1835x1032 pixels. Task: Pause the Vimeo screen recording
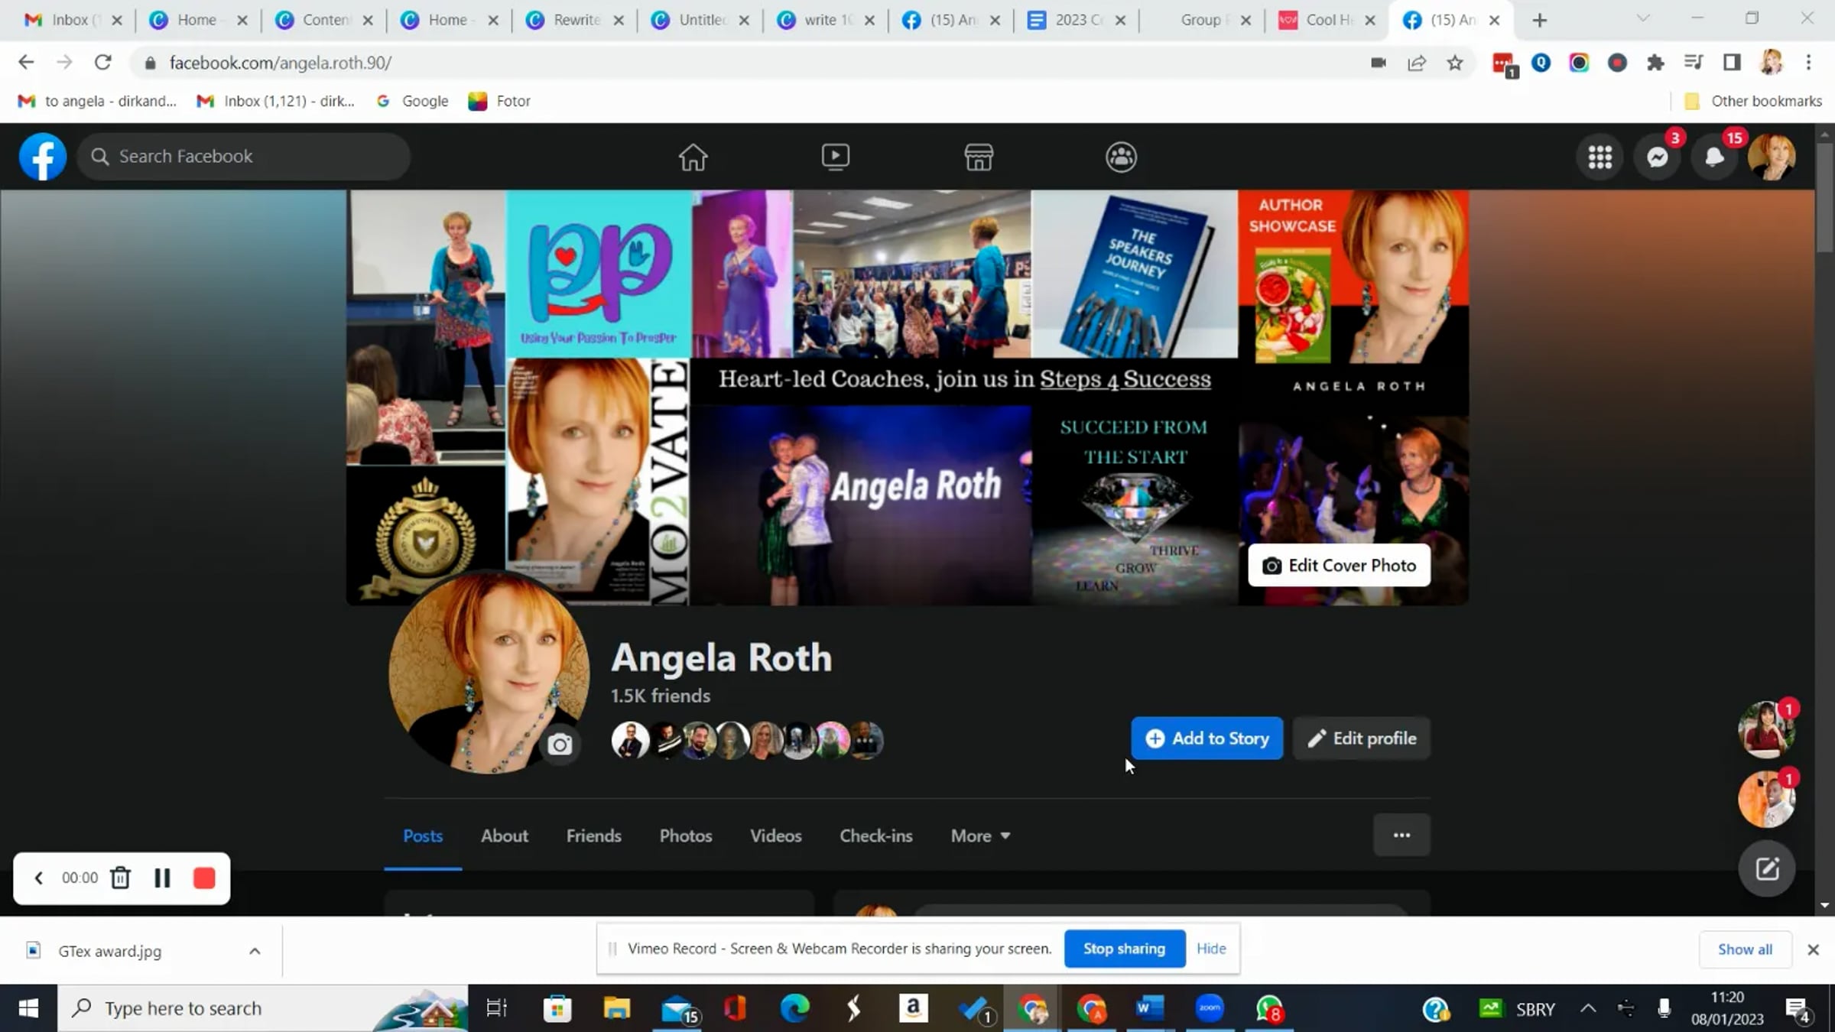click(x=162, y=878)
